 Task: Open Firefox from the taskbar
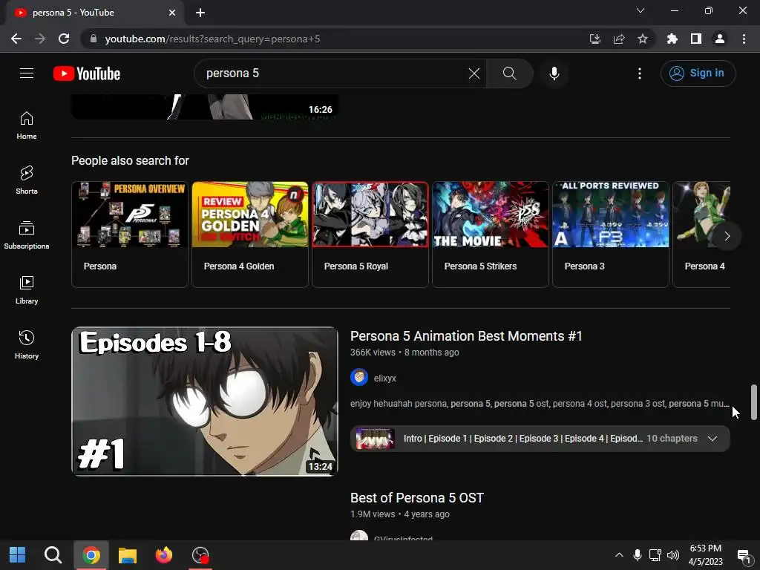[x=164, y=555]
